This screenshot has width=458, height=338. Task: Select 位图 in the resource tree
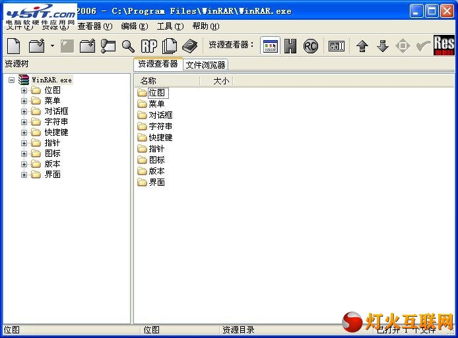click(x=52, y=90)
